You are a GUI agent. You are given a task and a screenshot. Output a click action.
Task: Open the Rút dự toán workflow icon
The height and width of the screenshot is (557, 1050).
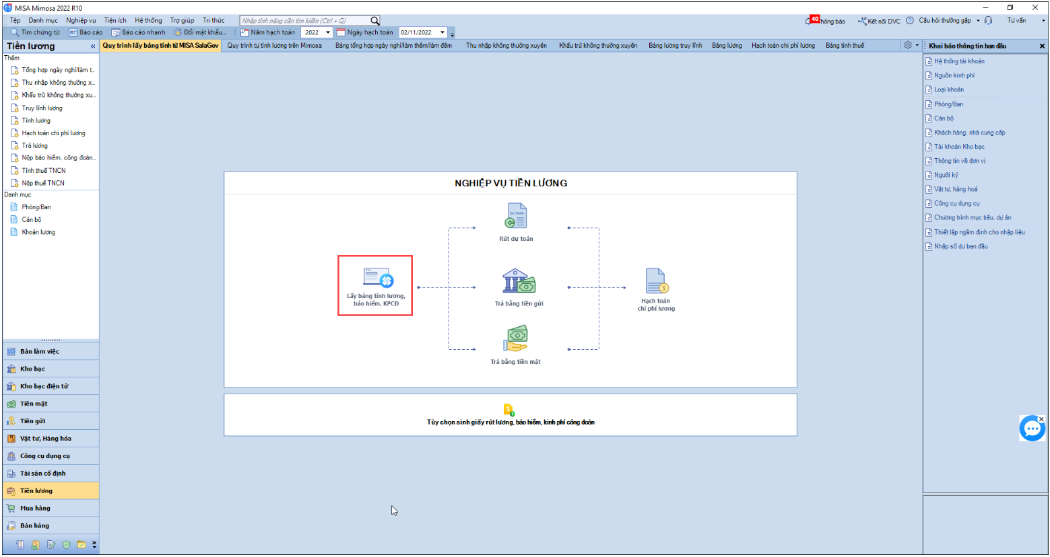tap(516, 216)
